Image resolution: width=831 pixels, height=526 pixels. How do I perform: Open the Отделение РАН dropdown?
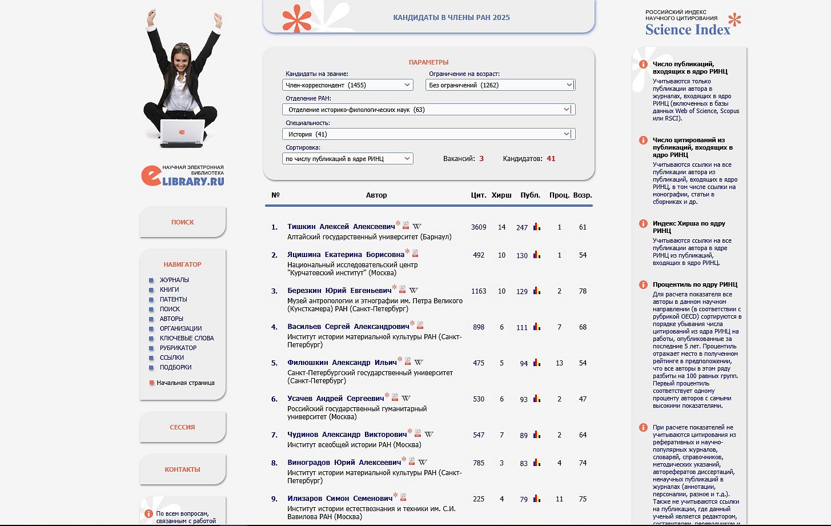coord(428,110)
